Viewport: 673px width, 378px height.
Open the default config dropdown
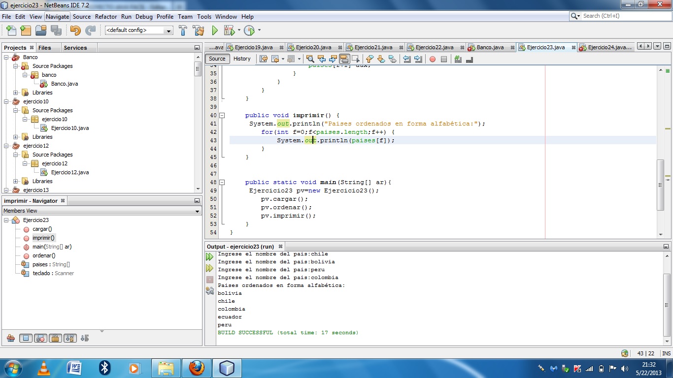pyautogui.click(x=169, y=30)
